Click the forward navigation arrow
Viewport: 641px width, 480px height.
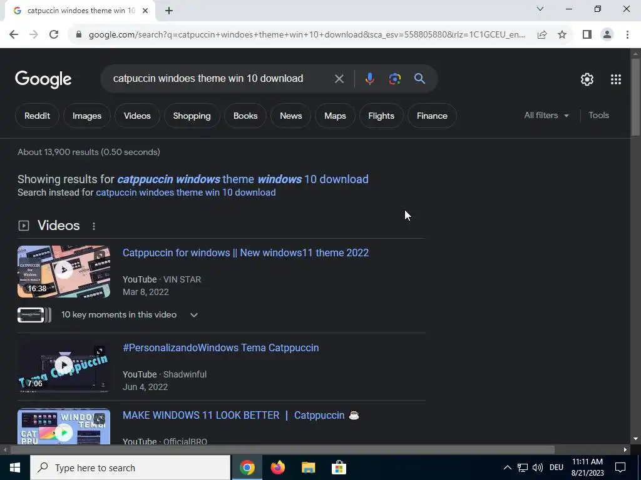click(34, 34)
